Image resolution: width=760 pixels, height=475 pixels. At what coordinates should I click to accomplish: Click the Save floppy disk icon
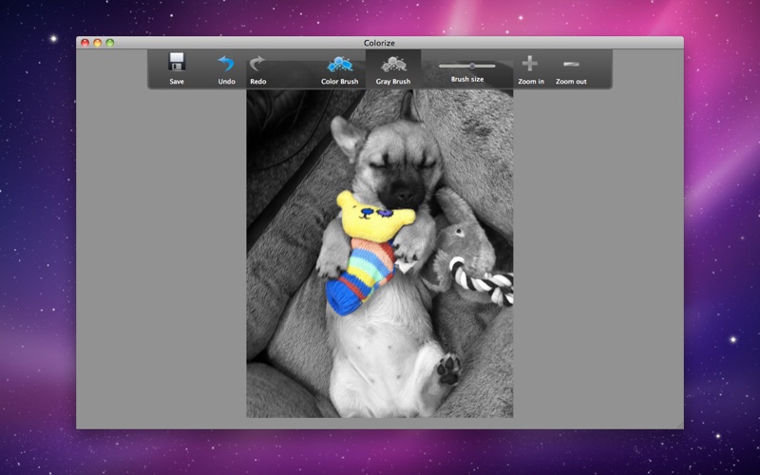coord(177,64)
